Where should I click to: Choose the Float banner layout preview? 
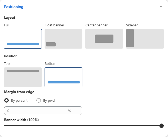click(63, 39)
